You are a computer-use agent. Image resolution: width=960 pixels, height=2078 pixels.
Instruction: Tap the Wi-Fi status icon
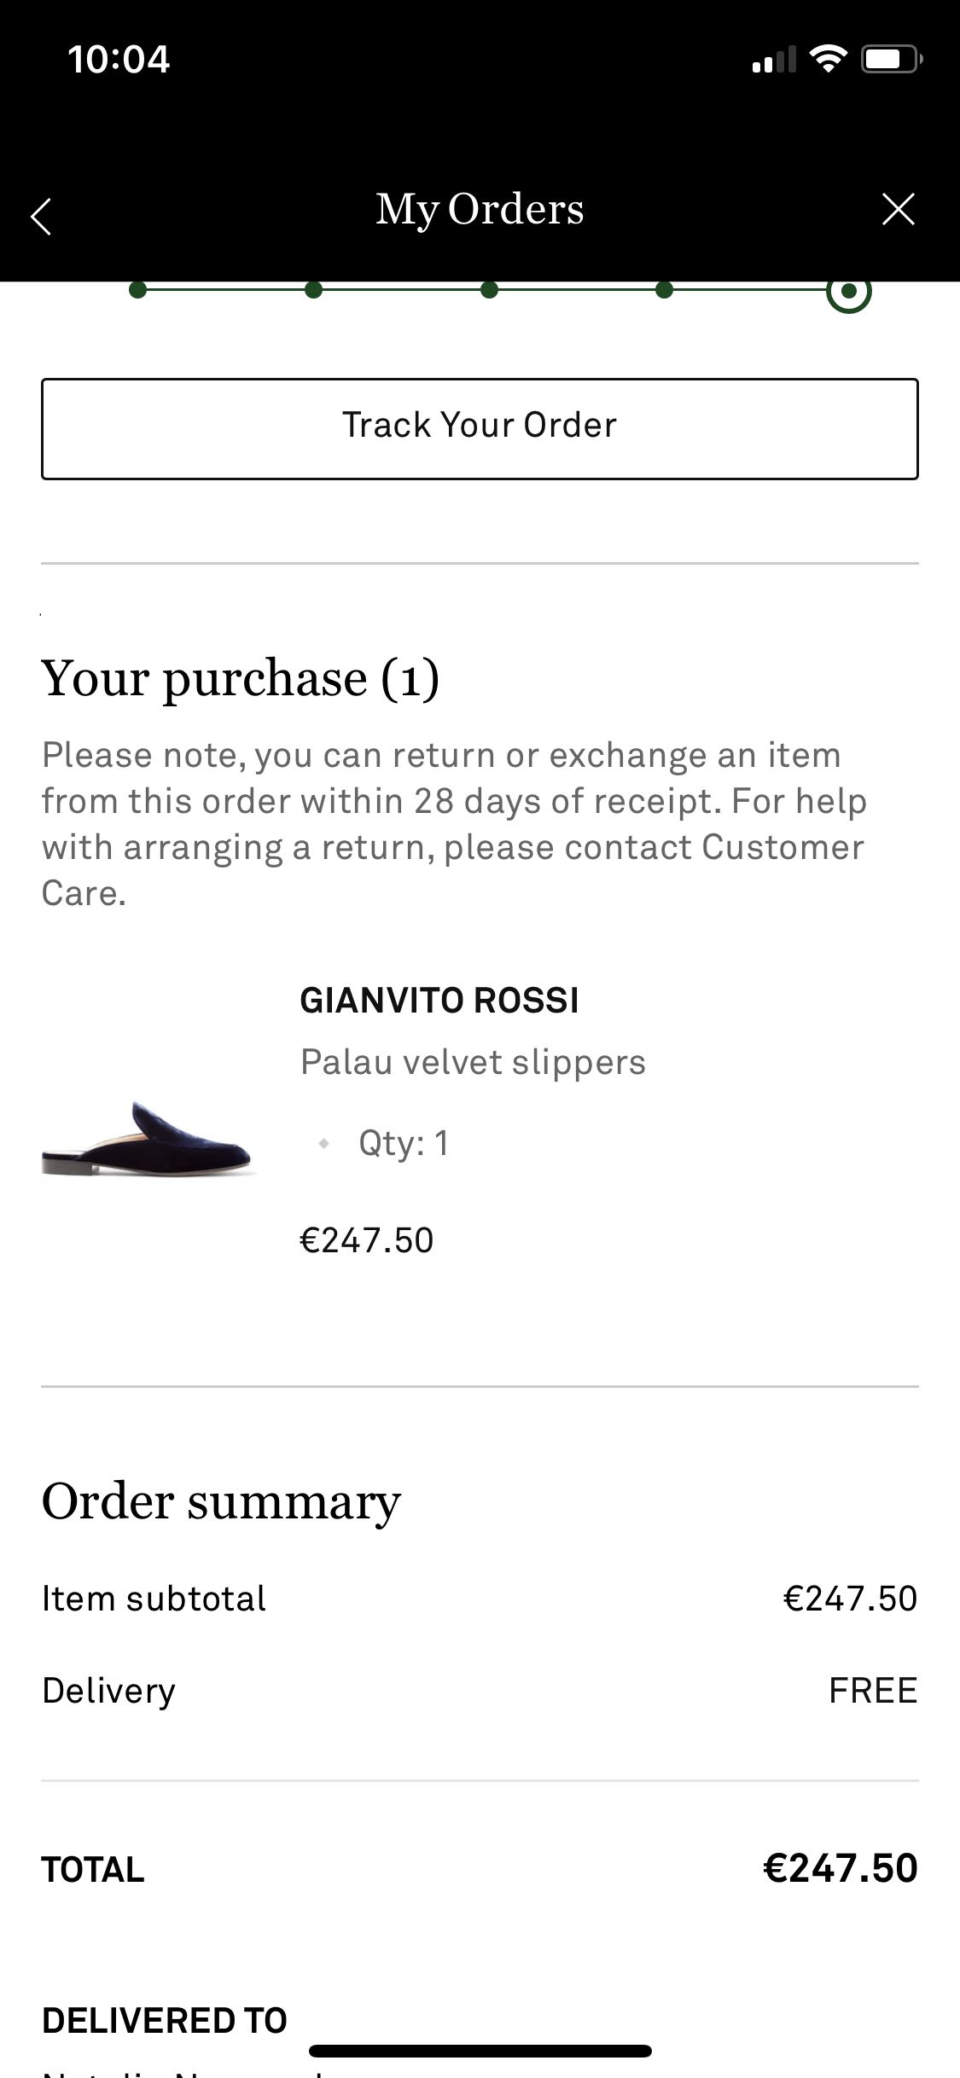coord(827,59)
